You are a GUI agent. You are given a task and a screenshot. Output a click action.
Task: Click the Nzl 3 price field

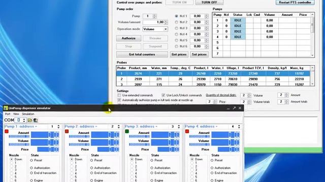coord(198,28)
